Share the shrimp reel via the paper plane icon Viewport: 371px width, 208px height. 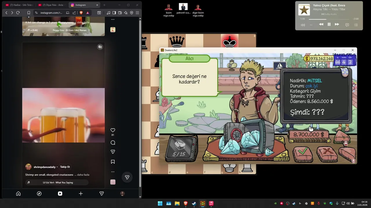(113, 152)
